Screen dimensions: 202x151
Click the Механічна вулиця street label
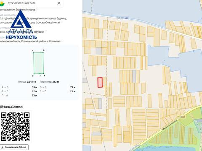coord(170,125)
